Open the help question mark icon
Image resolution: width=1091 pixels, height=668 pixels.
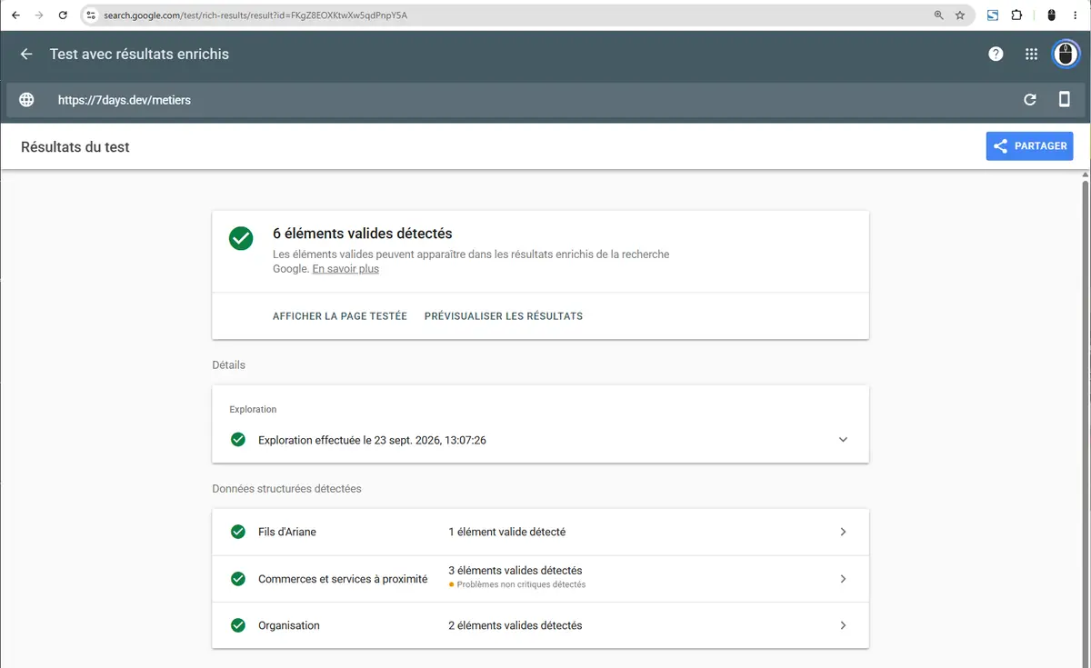pos(996,55)
